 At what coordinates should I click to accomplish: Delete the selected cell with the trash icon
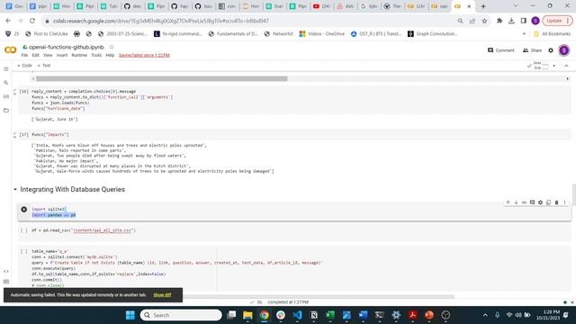point(556,202)
